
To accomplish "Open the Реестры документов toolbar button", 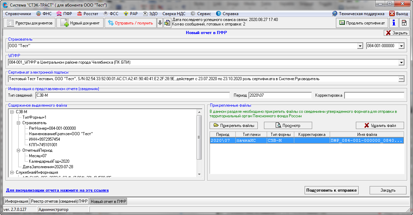I will 29,23.
